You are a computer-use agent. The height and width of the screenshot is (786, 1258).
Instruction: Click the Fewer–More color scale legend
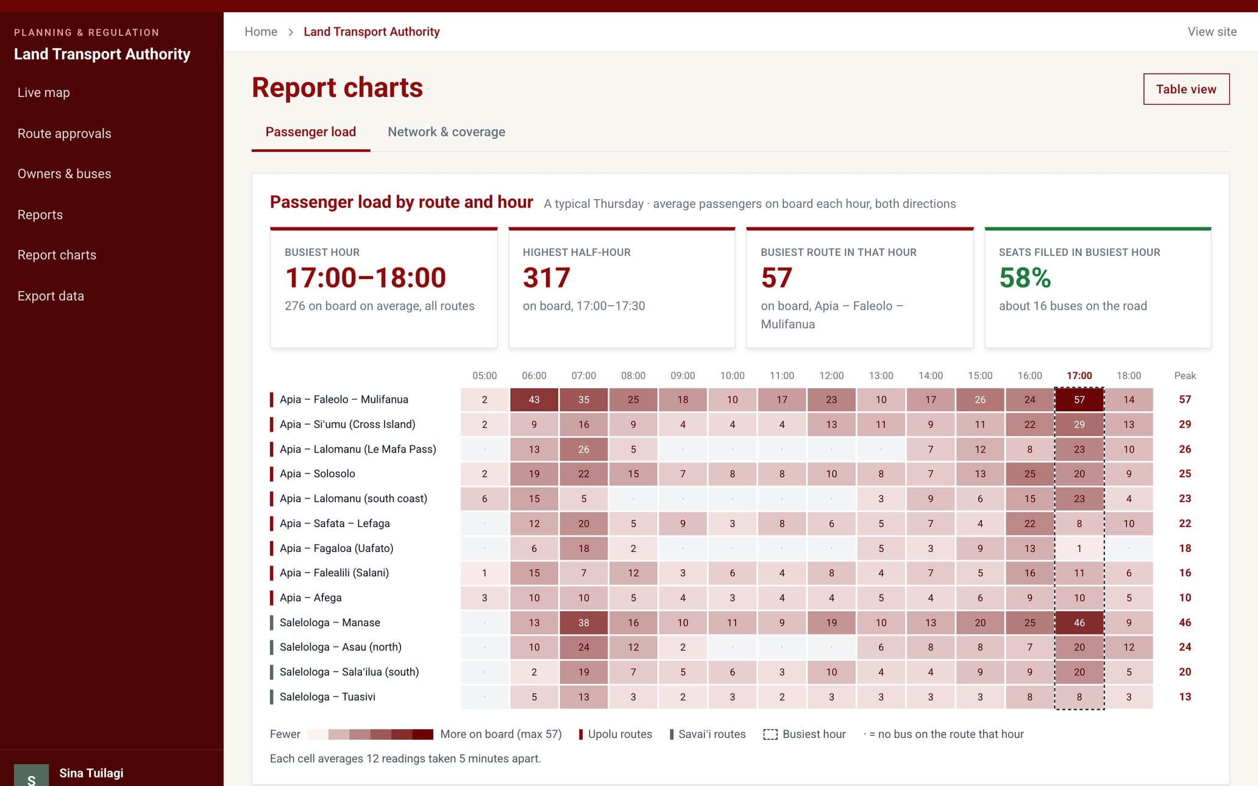click(371, 734)
